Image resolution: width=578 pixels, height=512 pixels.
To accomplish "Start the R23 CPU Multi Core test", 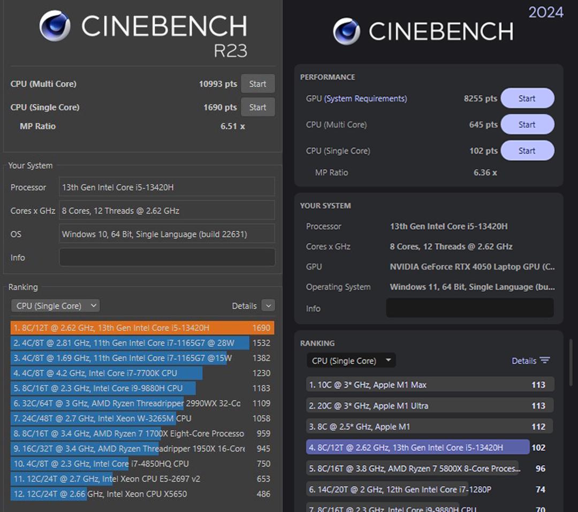I will pyautogui.click(x=257, y=84).
